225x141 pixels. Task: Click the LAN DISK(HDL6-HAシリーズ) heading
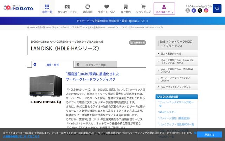click(x=65, y=48)
